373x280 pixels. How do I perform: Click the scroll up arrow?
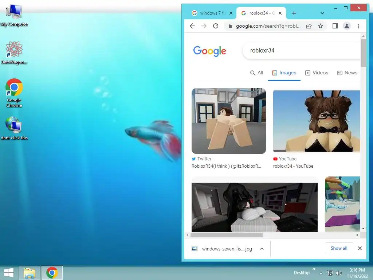coord(363,36)
